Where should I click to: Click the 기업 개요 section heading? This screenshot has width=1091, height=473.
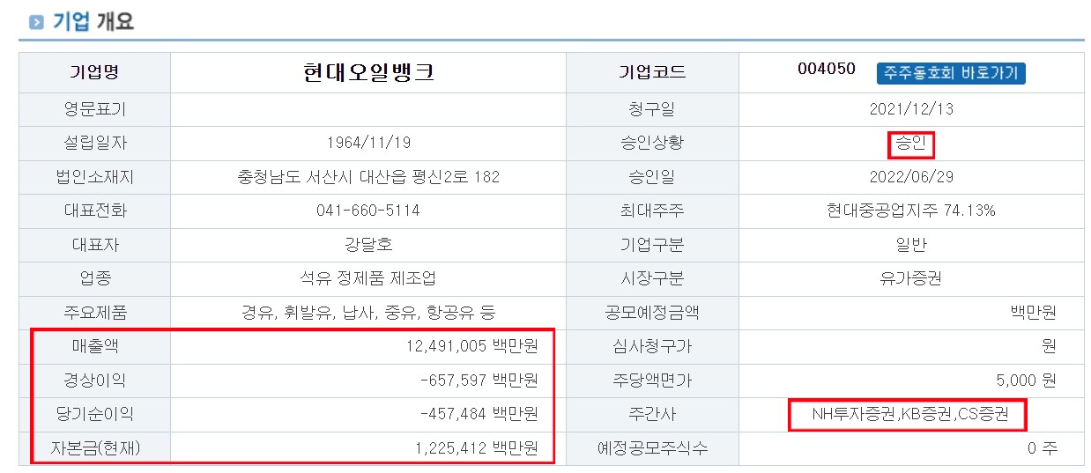93,22
